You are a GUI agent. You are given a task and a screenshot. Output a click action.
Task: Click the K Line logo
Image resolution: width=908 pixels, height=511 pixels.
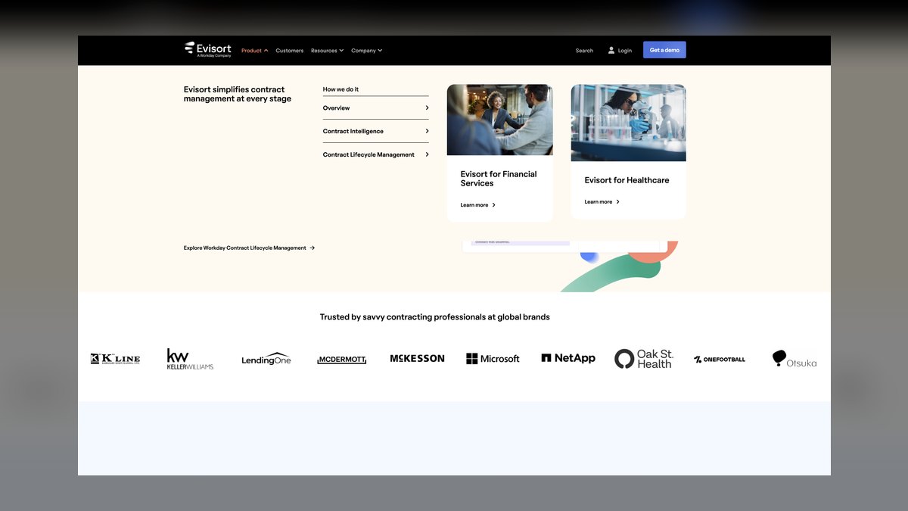coord(115,359)
